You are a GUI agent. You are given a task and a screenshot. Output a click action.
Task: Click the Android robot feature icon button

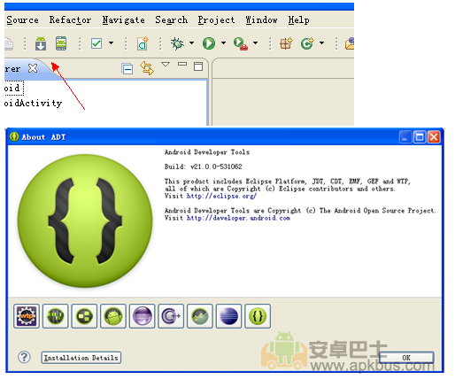coord(113,316)
